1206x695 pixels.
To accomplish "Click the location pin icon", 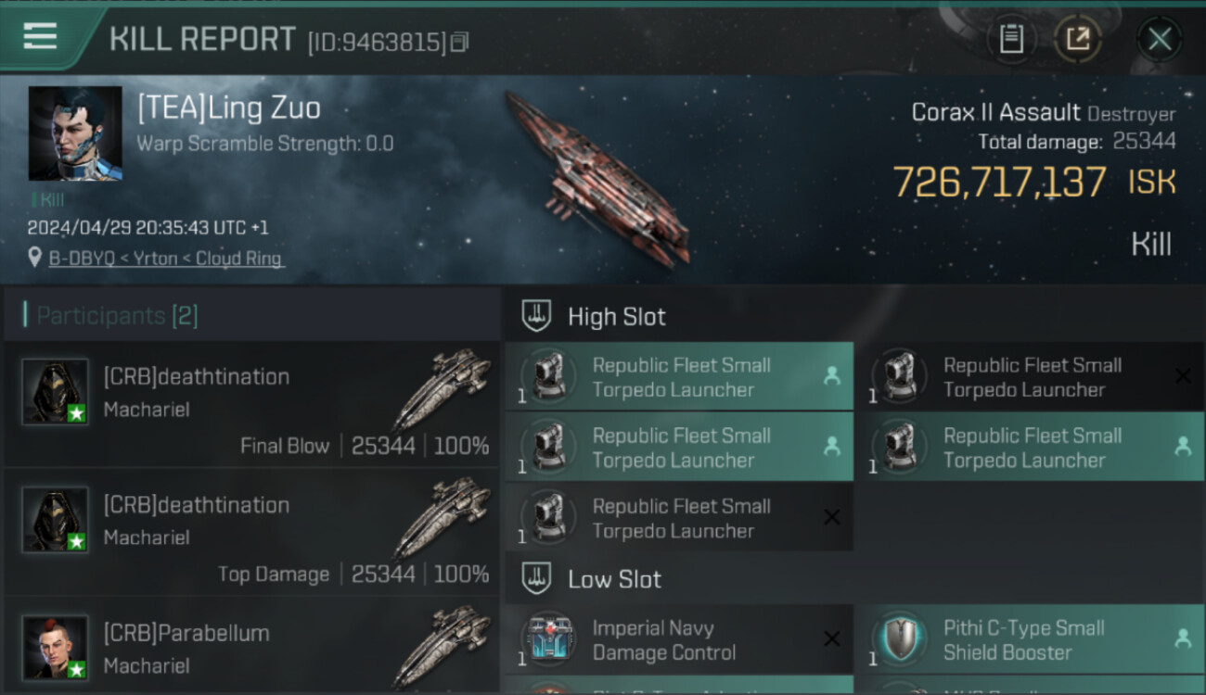I will coord(34,259).
